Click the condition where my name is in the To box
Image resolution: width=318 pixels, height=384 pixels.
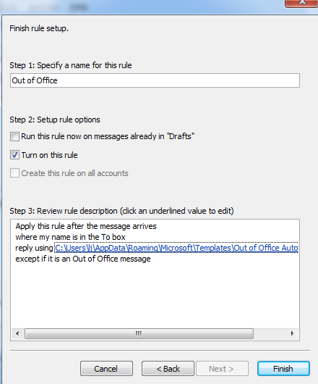tap(70, 237)
